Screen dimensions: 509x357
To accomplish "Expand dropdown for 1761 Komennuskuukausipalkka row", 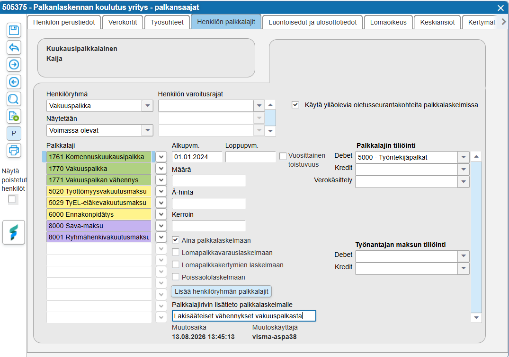I will 161,157.
